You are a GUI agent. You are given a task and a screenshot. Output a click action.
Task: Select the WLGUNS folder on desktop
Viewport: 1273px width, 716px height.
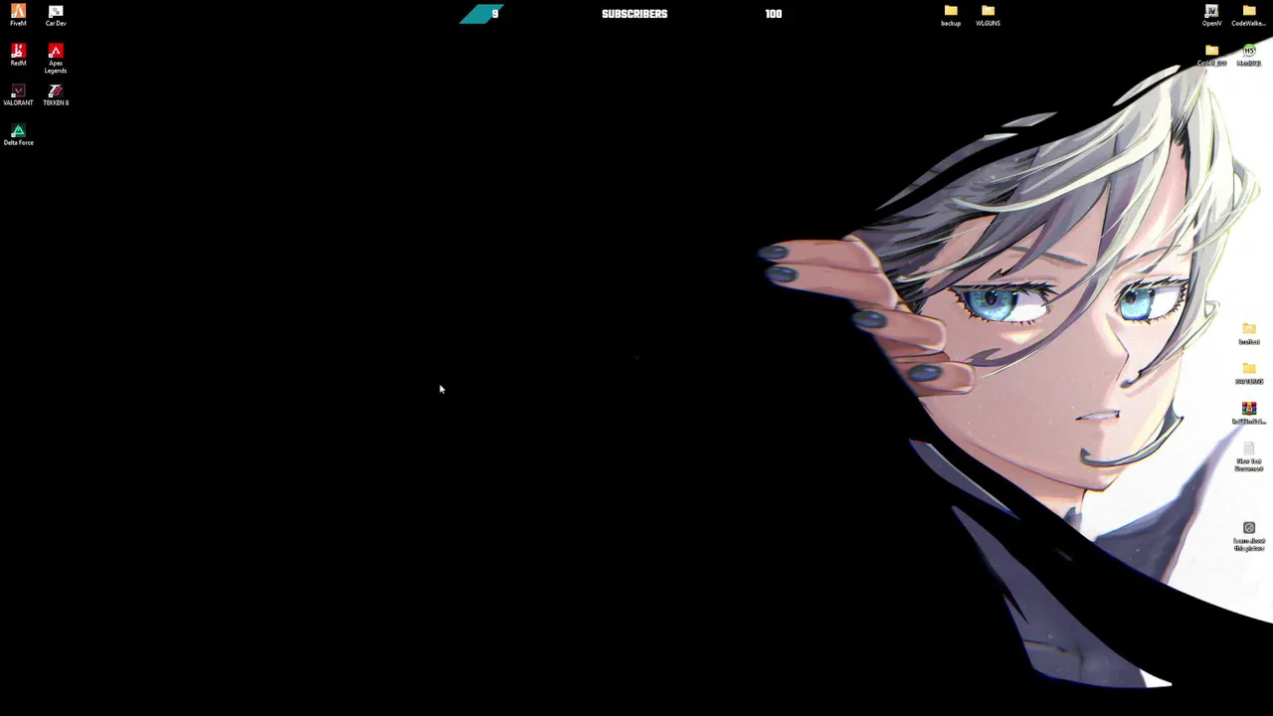point(988,15)
